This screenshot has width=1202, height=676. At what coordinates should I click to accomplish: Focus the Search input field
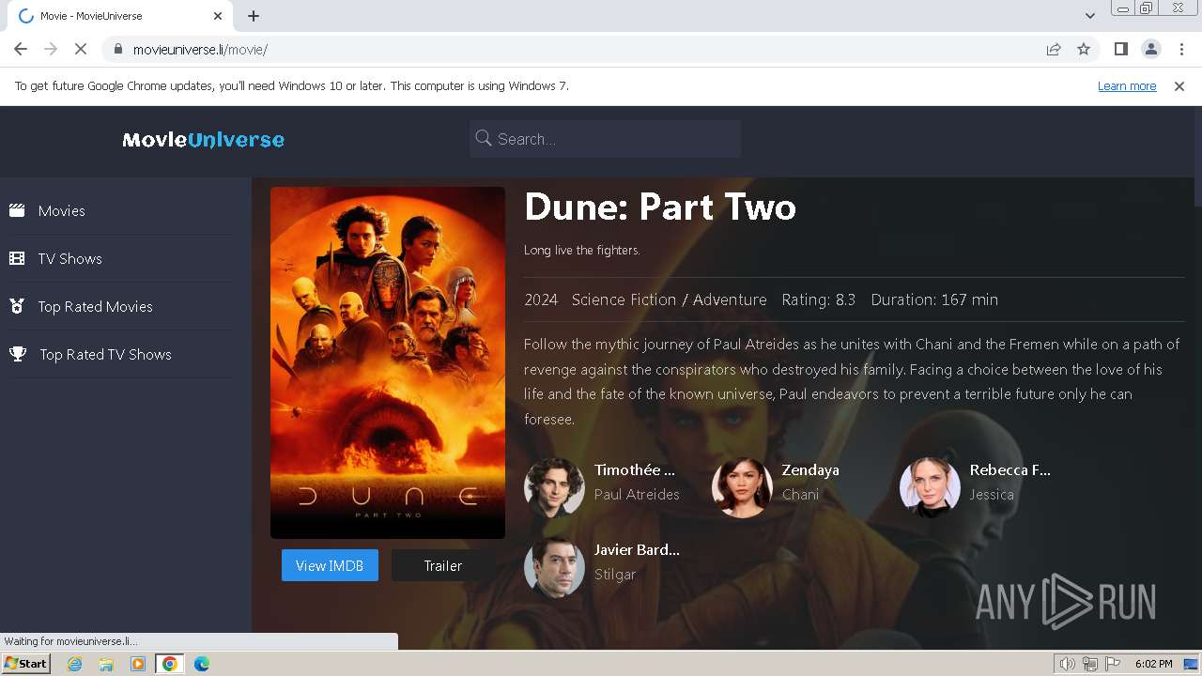pyautogui.click(x=605, y=139)
